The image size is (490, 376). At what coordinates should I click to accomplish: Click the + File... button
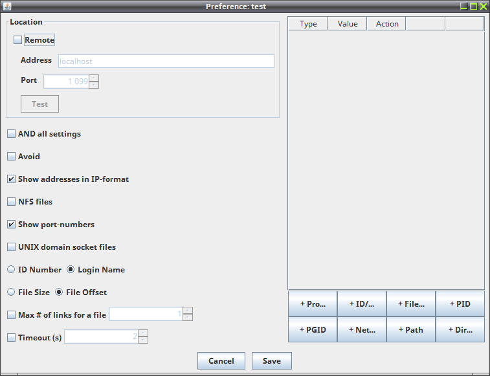click(x=411, y=304)
